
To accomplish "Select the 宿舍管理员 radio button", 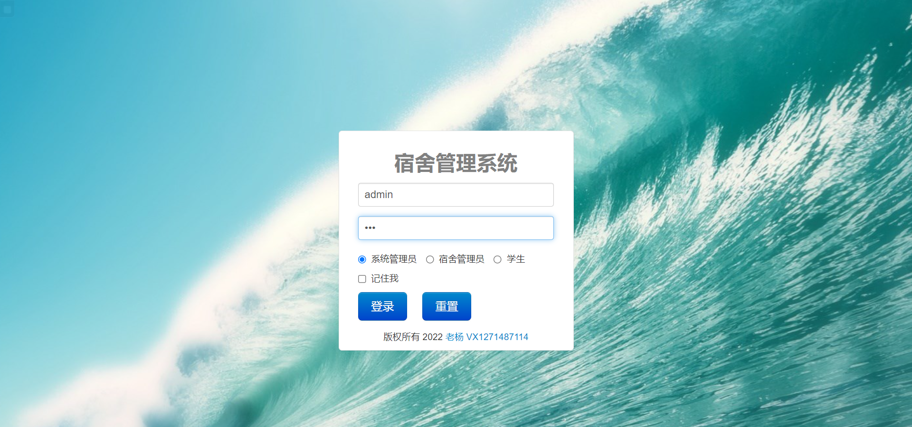I will [430, 259].
